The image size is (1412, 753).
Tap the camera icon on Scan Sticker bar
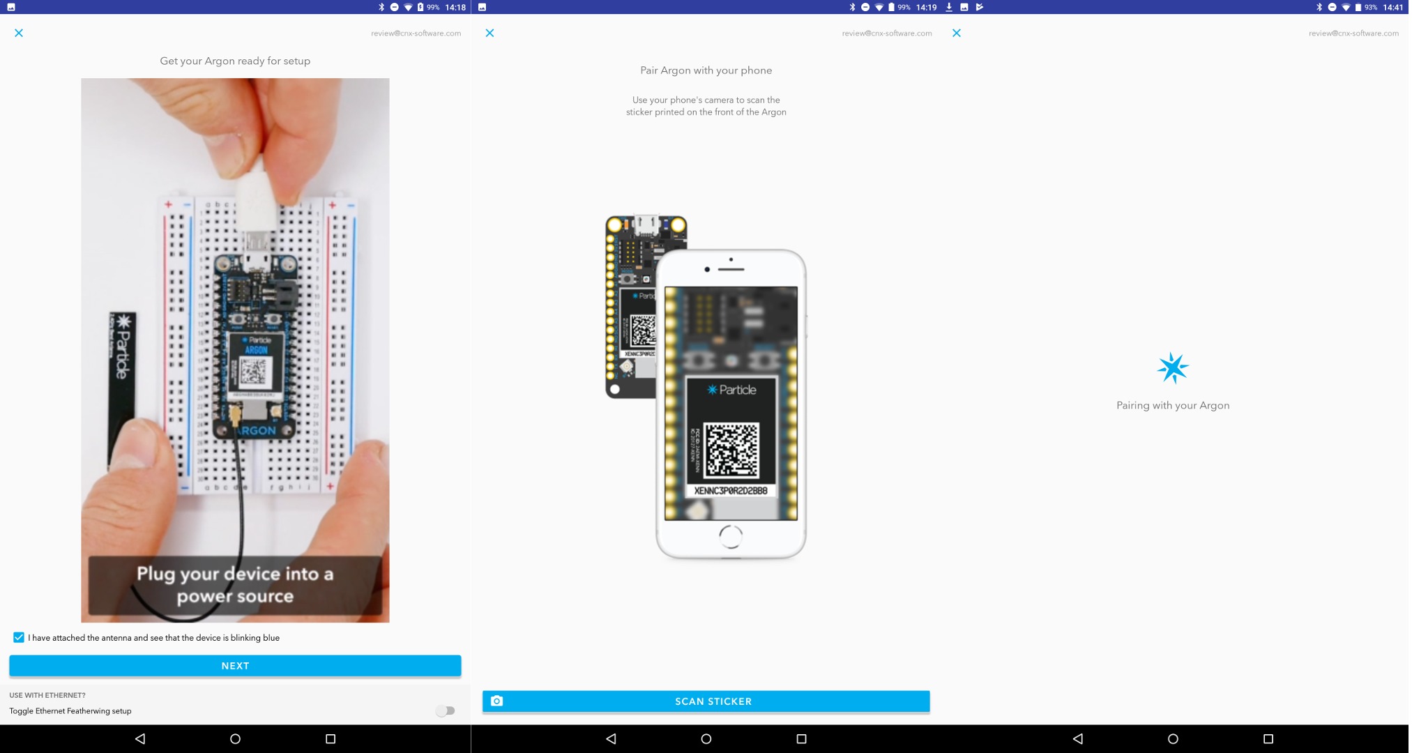pos(496,701)
